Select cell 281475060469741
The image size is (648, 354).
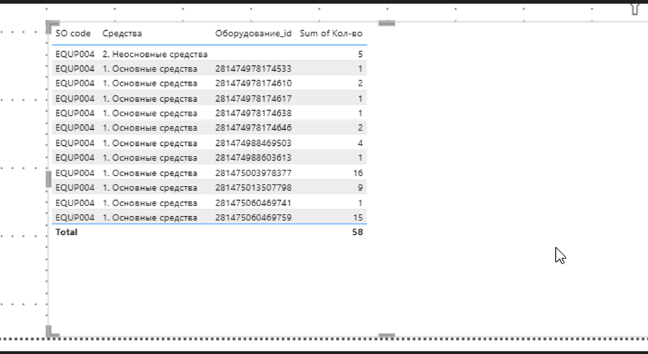click(x=253, y=203)
